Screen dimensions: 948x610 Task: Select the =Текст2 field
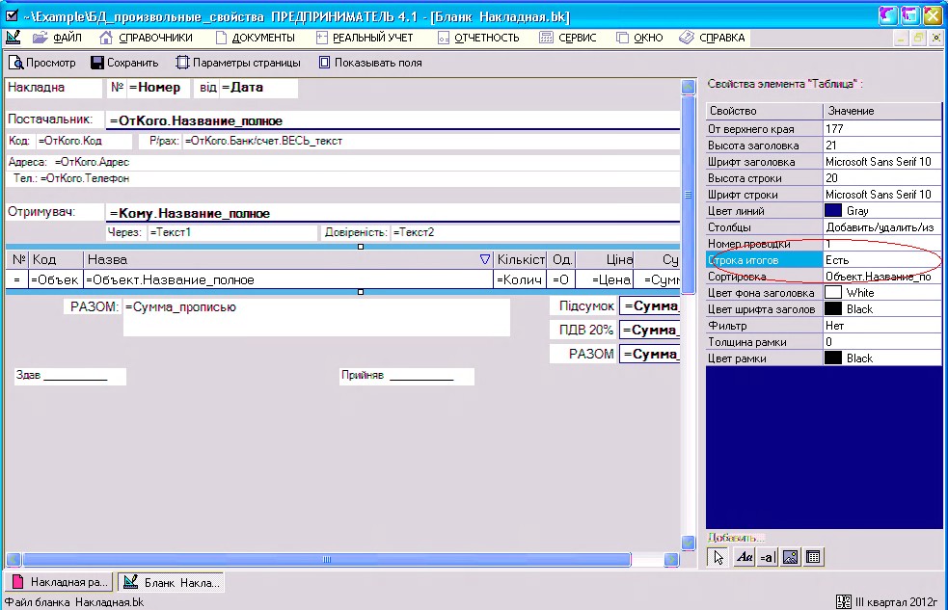coord(535,232)
